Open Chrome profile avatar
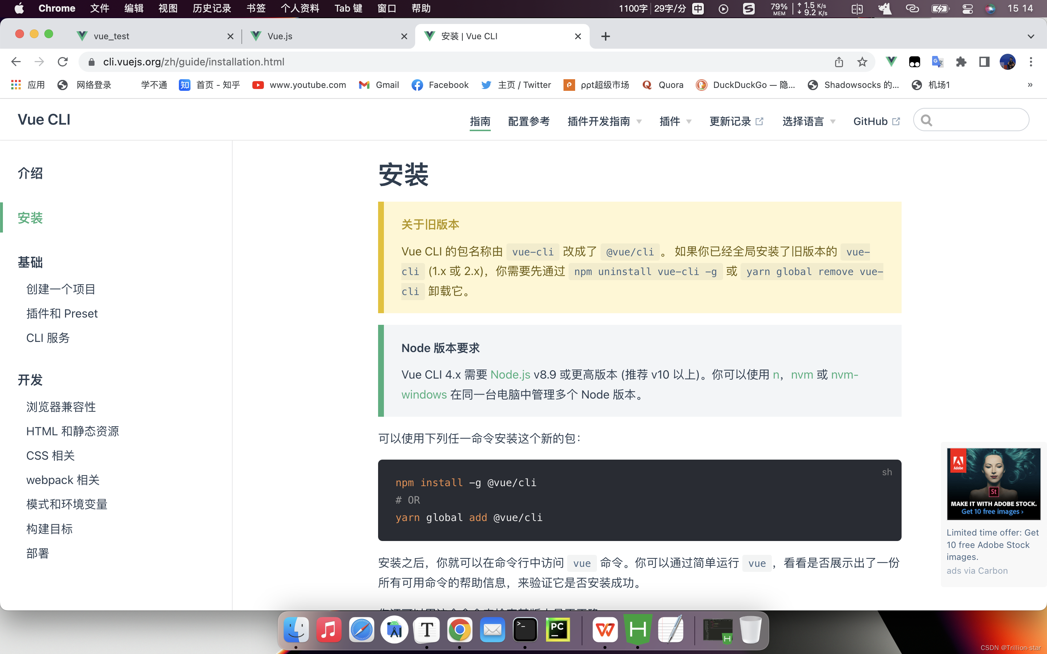This screenshot has width=1047, height=654. click(x=1008, y=62)
